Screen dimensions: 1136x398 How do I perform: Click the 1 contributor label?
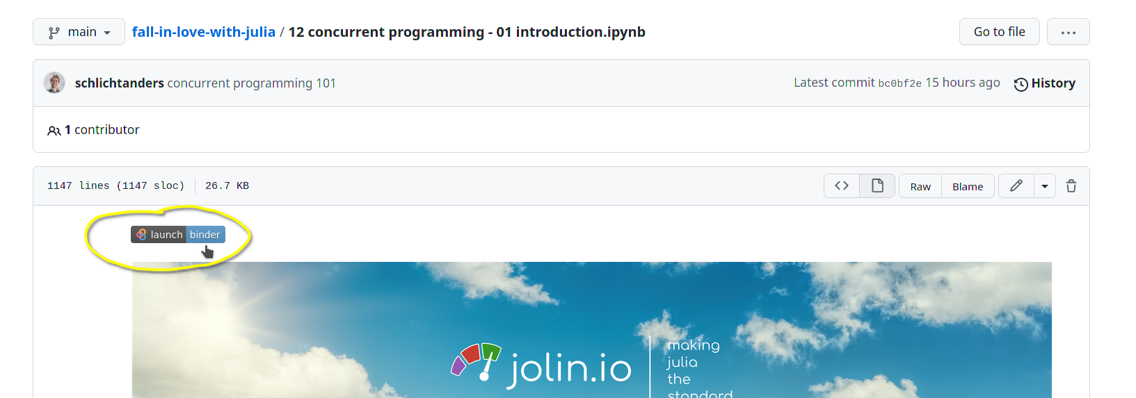pos(93,130)
